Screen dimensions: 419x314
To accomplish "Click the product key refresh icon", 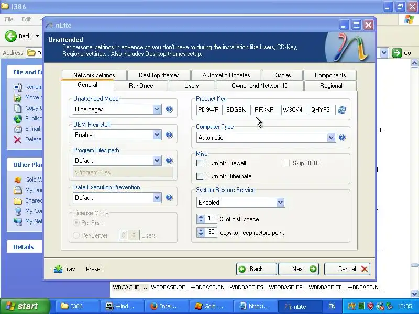I will (x=342, y=110).
